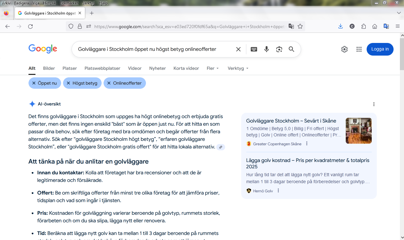Open Google apps grid icon
The image size is (404, 240).
pos(359,49)
